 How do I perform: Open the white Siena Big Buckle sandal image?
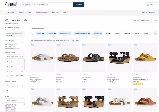(x=42, y=58)
